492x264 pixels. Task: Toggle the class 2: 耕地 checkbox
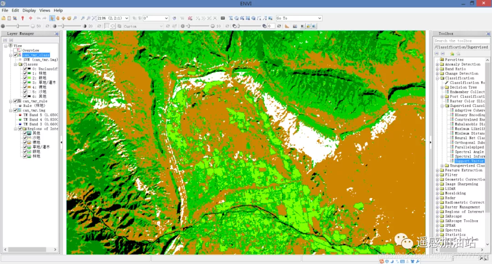pyautogui.click(x=25, y=78)
